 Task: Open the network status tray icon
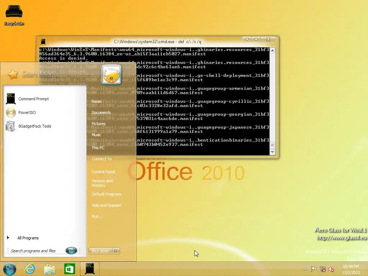(x=322, y=269)
